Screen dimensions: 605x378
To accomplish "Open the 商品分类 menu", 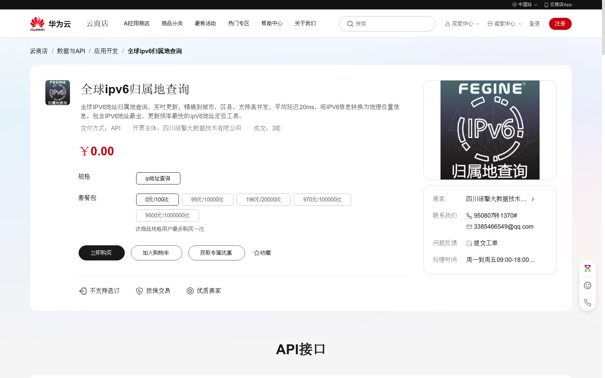I will [x=172, y=23].
